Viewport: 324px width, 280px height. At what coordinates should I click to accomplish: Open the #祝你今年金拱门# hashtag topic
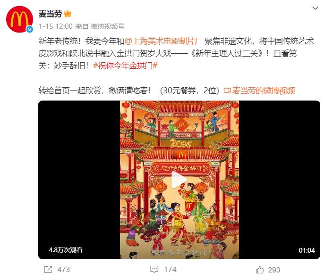point(126,66)
